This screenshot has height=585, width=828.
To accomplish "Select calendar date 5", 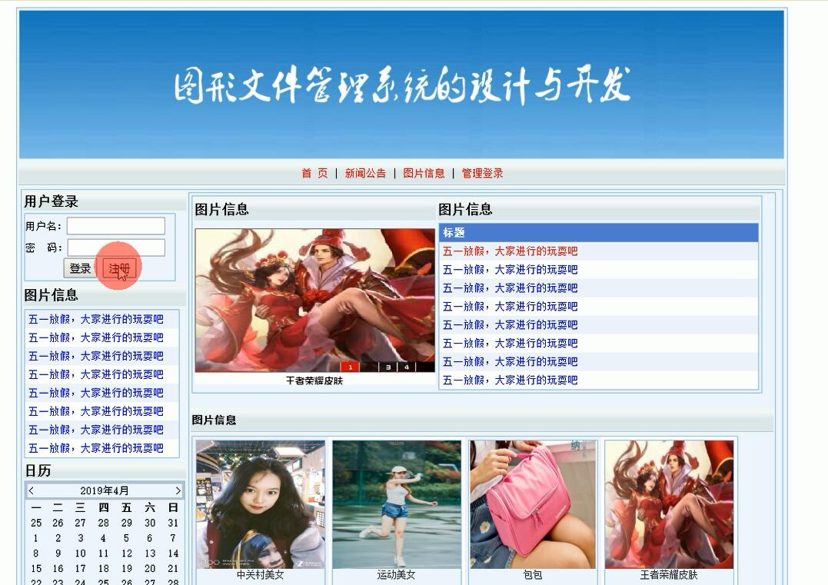I will tap(126, 538).
